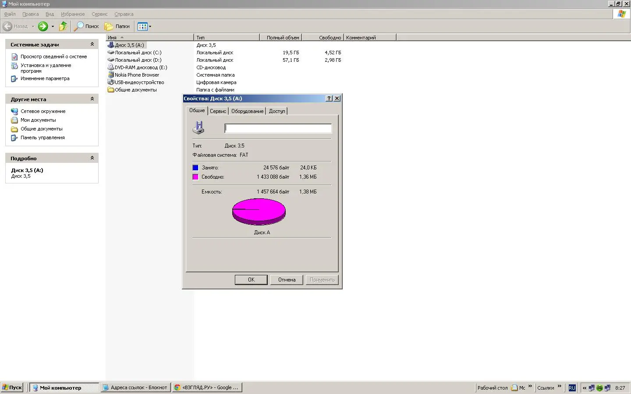Screen dimensions: 631x394
Task: Click the Применить button
Action: point(322,280)
